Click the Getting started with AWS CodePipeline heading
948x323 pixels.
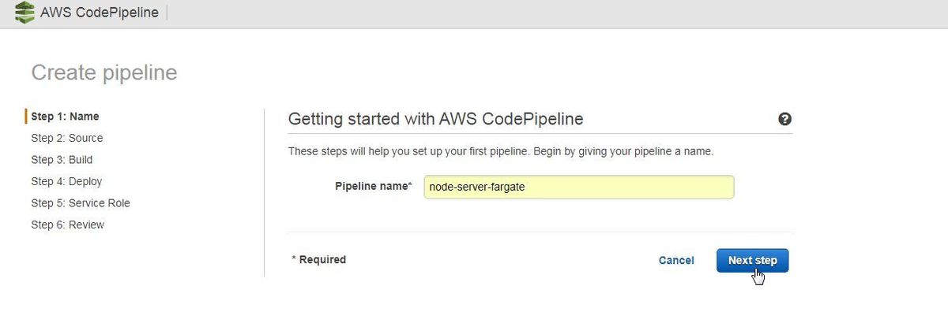(x=436, y=119)
